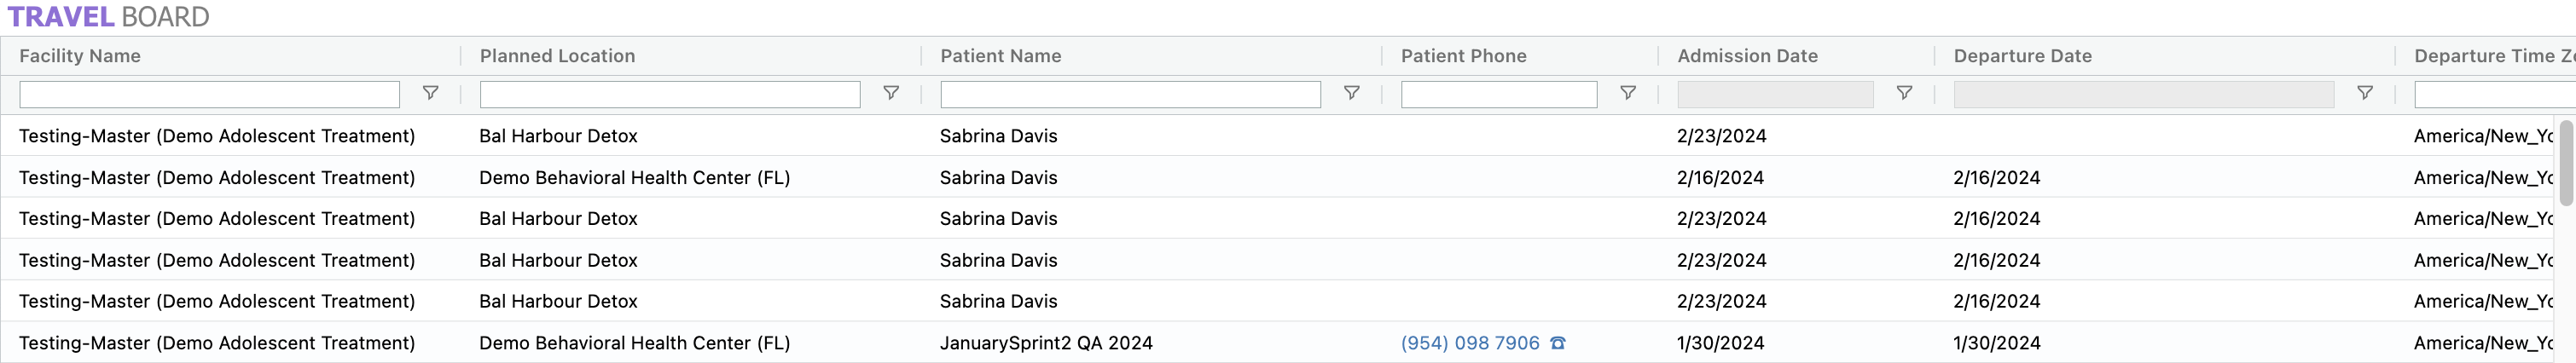Sort by the Admission Date column header
Image resolution: width=2576 pixels, height=363 pixels.
pyautogui.click(x=1747, y=56)
